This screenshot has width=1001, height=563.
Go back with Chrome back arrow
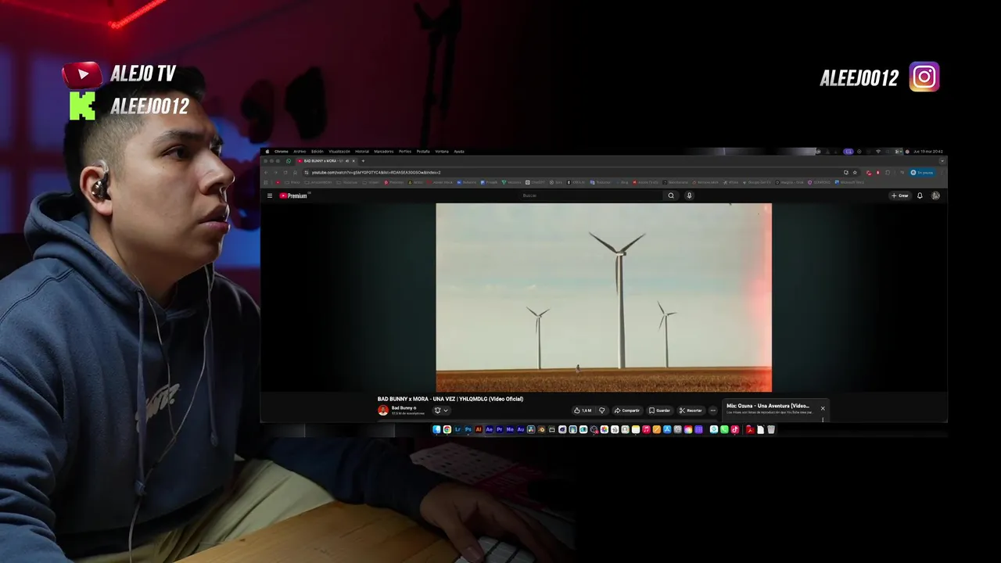coord(267,173)
